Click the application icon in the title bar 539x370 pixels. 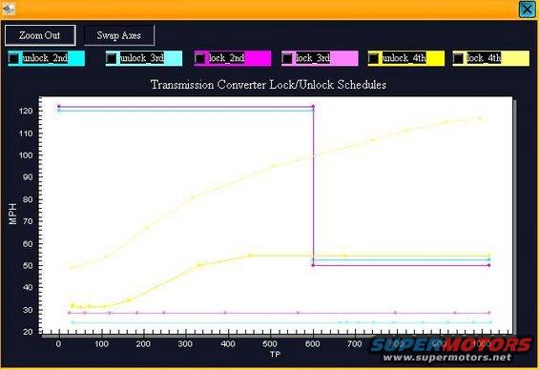[8, 9]
